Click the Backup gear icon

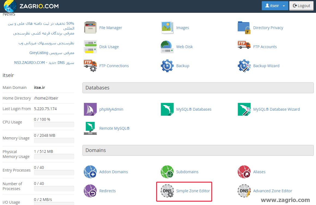tap(167, 66)
